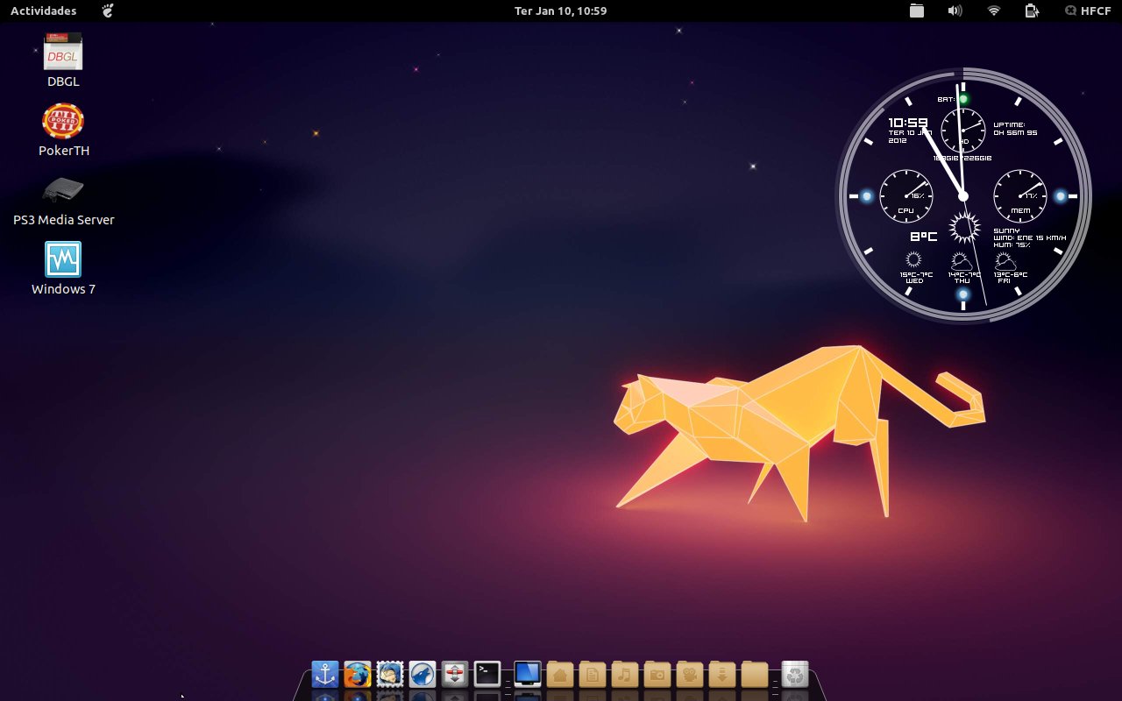The image size is (1122, 701).
Task: Click the WED forecast sun icon
Action: click(913, 260)
